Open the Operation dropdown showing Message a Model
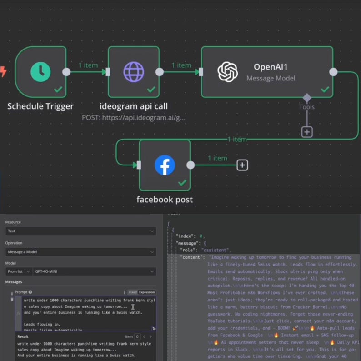The width and height of the screenshot is (361, 361). pos(80,252)
